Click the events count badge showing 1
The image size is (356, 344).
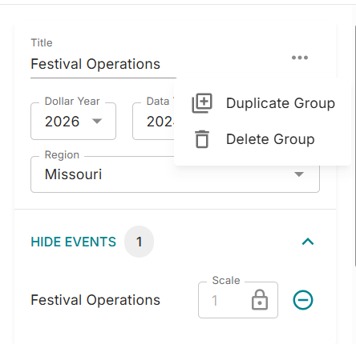point(139,242)
